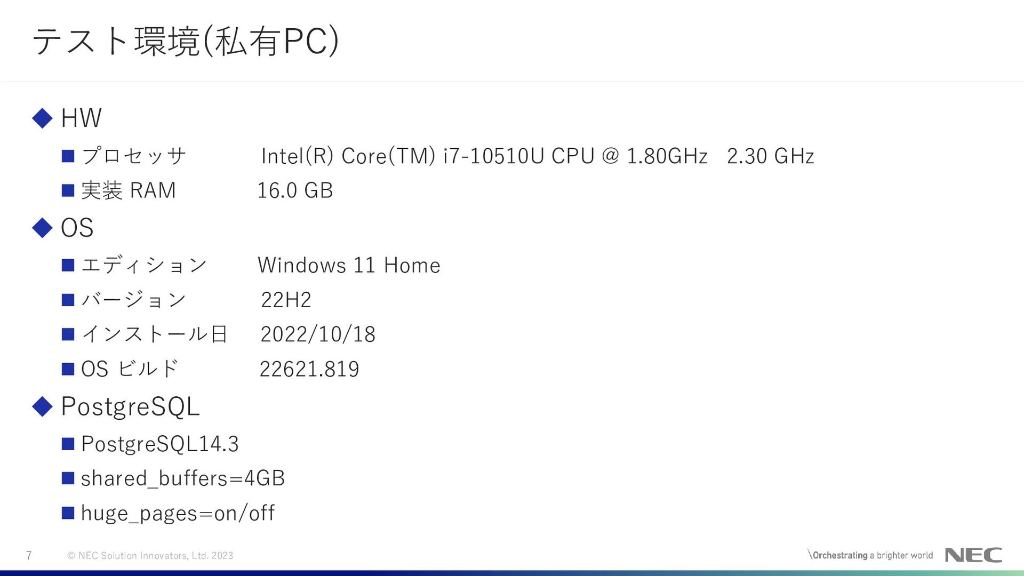Image resolution: width=1024 pixels, height=576 pixels.
Task: Click the 22H2 version value
Action: (286, 300)
